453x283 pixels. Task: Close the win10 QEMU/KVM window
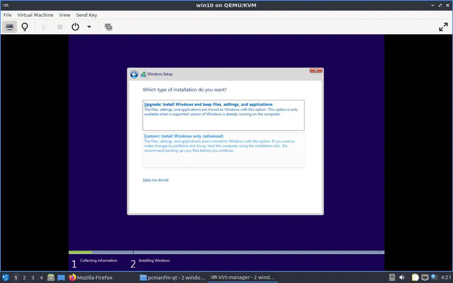click(x=448, y=5)
